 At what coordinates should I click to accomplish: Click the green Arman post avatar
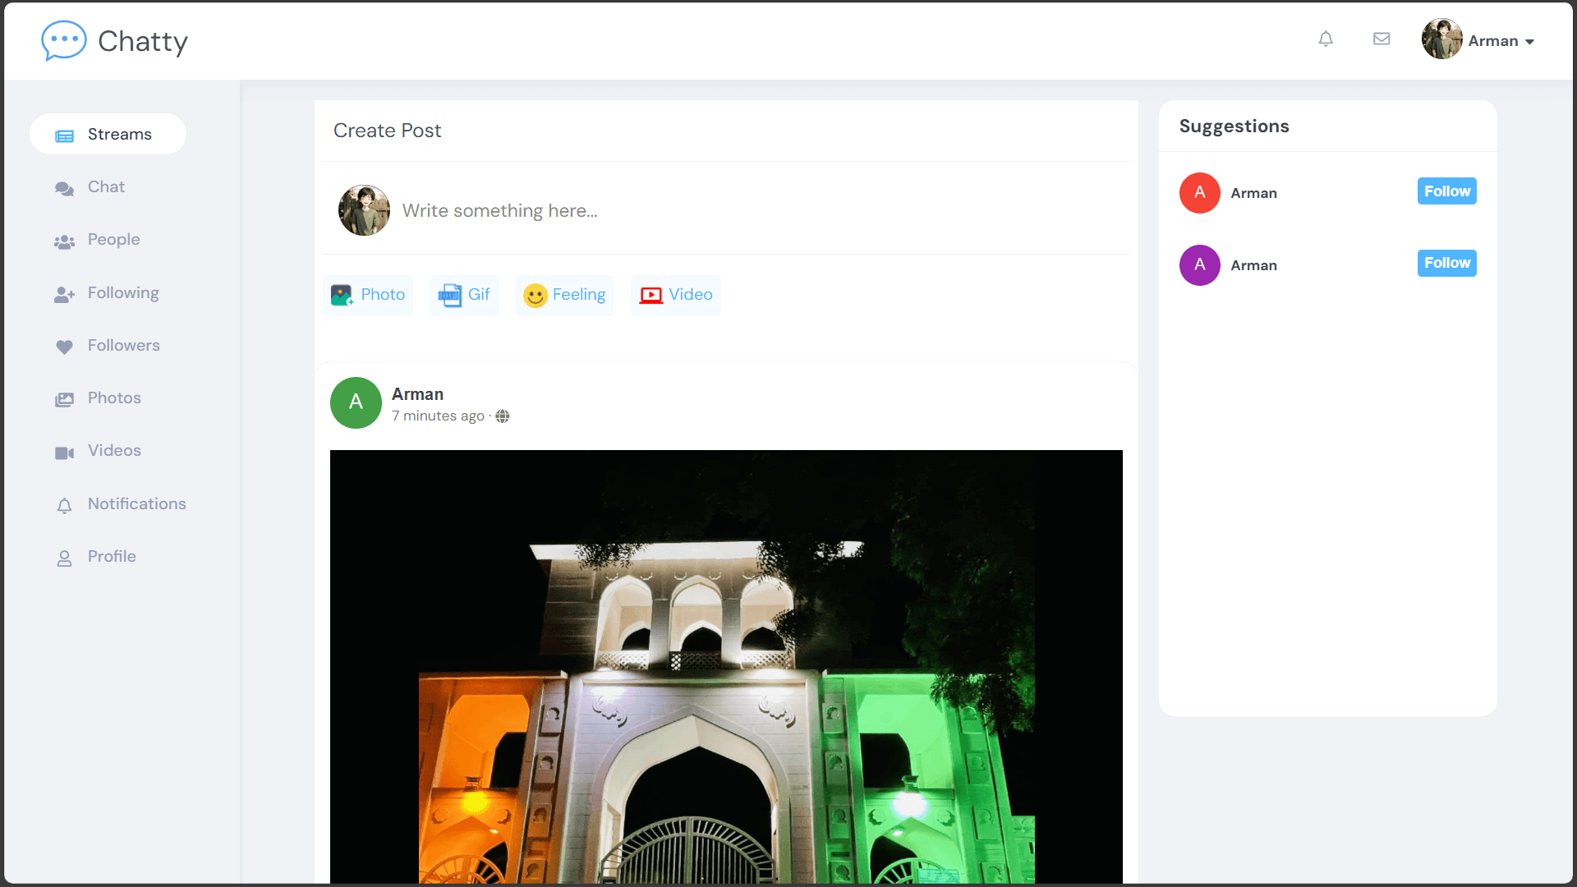pyautogui.click(x=356, y=402)
